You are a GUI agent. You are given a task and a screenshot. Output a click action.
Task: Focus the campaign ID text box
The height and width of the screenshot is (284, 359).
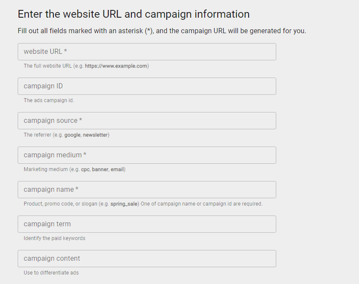pyautogui.click(x=147, y=86)
